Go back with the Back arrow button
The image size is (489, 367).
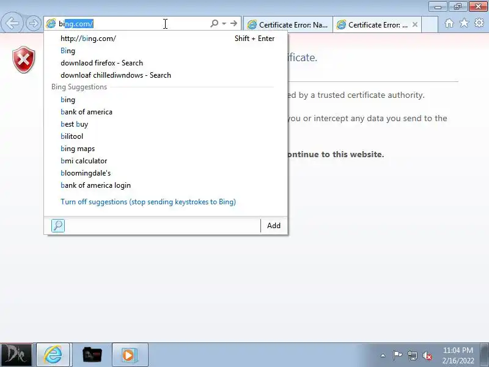pos(12,23)
